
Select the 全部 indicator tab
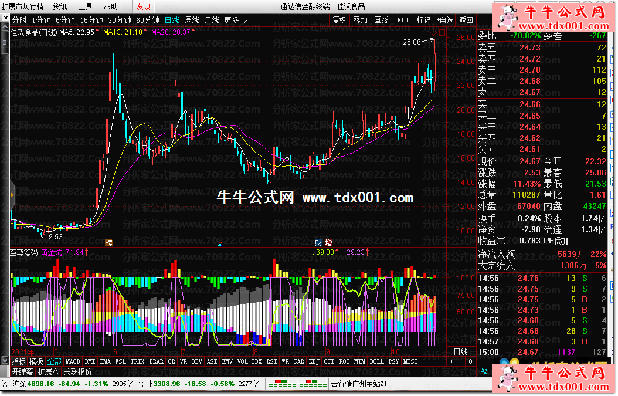click(54, 361)
